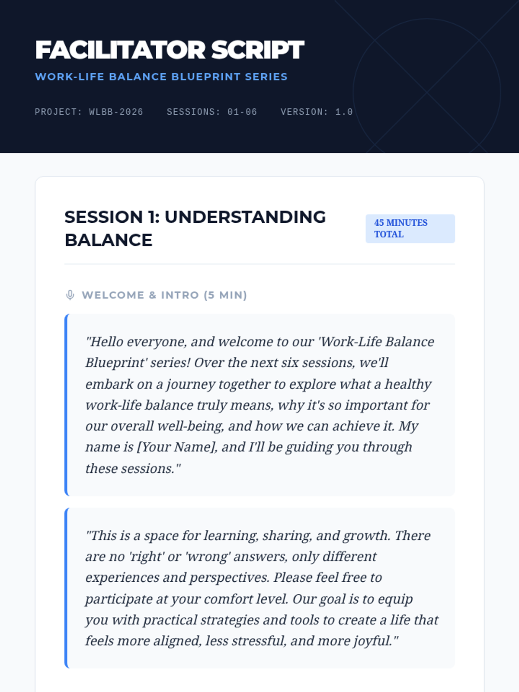The image size is (519, 692).
Task: Click the Facilitator Script title
Action: tap(170, 50)
